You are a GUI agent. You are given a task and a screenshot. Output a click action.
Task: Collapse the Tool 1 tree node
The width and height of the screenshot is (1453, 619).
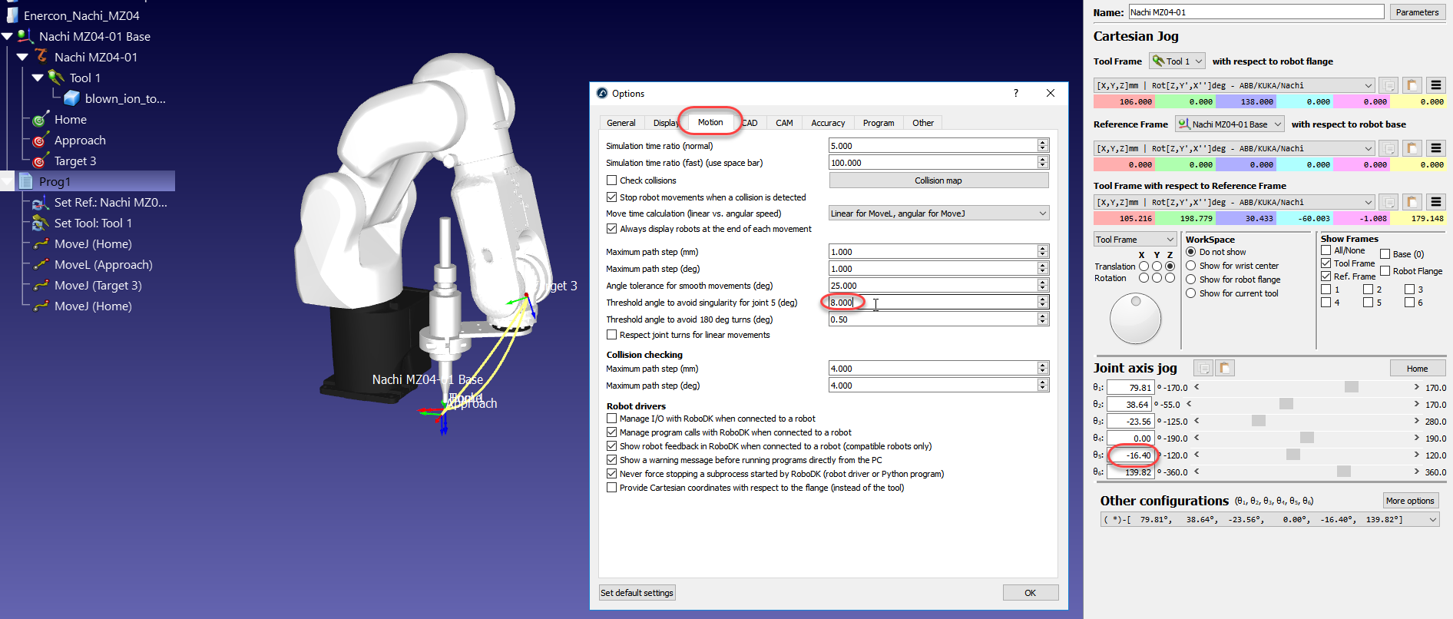tap(38, 78)
